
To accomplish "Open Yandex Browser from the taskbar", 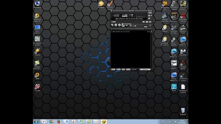I will coord(44,122).
